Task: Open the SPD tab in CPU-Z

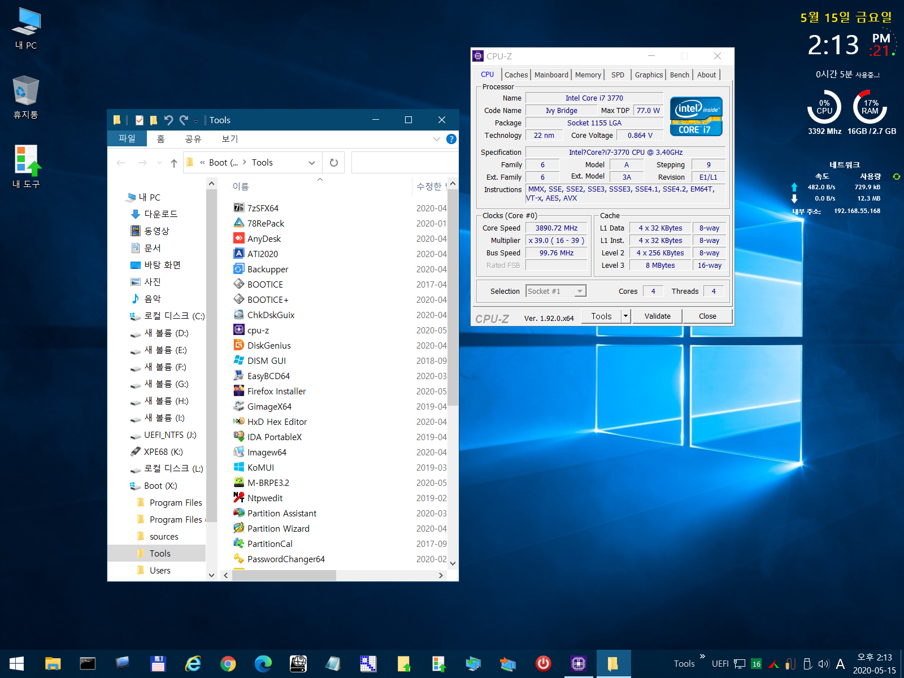Action: [x=618, y=75]
